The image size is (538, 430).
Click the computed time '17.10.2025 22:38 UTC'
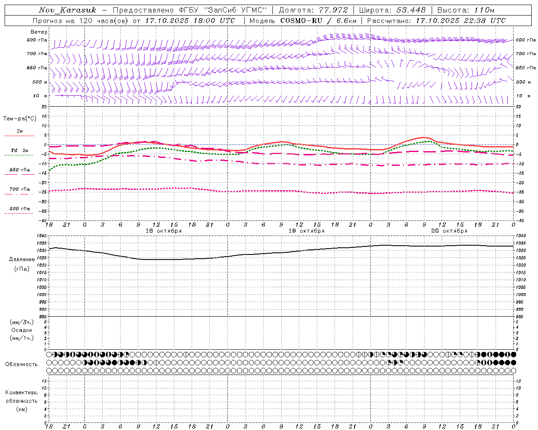click(461, 21)
